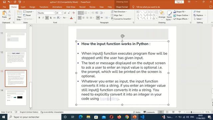Toggle Strikethrough formatting
Screen dimensions: 213x120
click(x=55, y=18)
